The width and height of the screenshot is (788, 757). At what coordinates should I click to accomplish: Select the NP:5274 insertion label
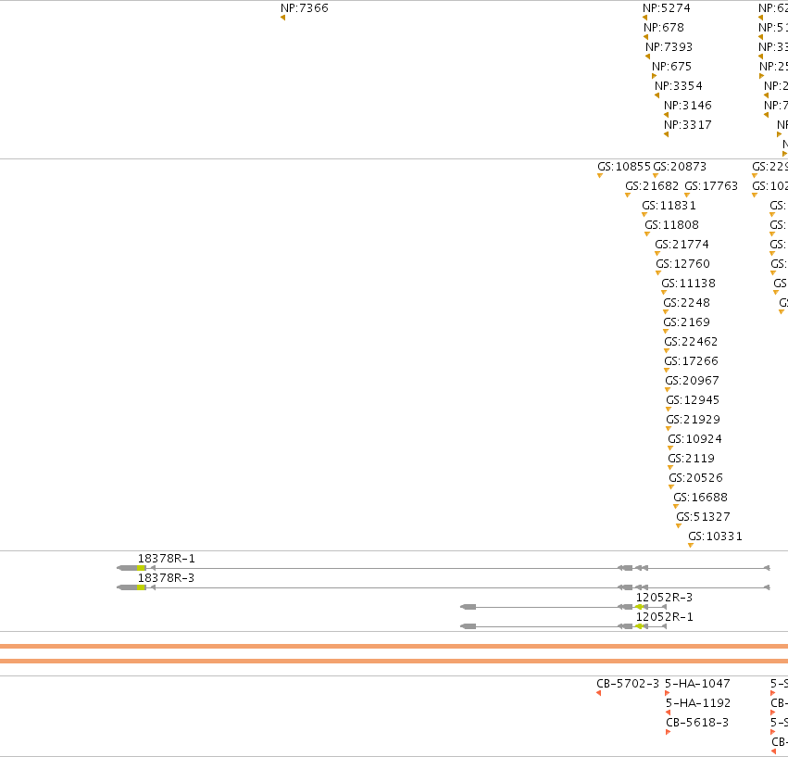click(x=667, y=8)
